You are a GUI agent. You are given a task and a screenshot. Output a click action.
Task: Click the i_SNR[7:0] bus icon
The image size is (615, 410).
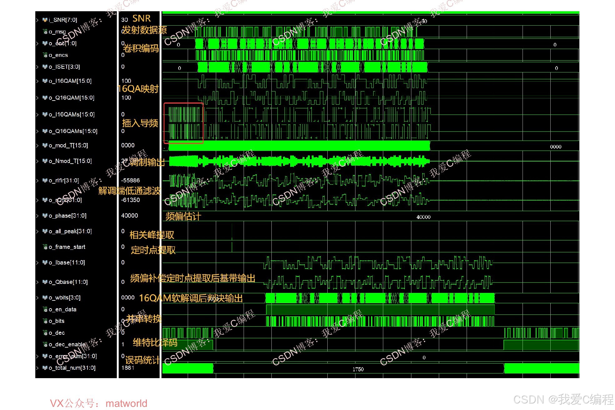click(45, 20)
